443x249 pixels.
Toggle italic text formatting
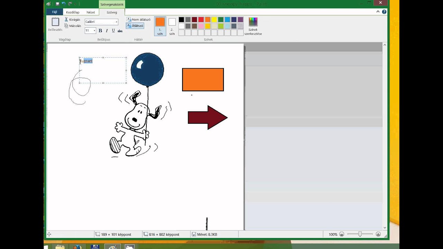(x=107, y=31)
